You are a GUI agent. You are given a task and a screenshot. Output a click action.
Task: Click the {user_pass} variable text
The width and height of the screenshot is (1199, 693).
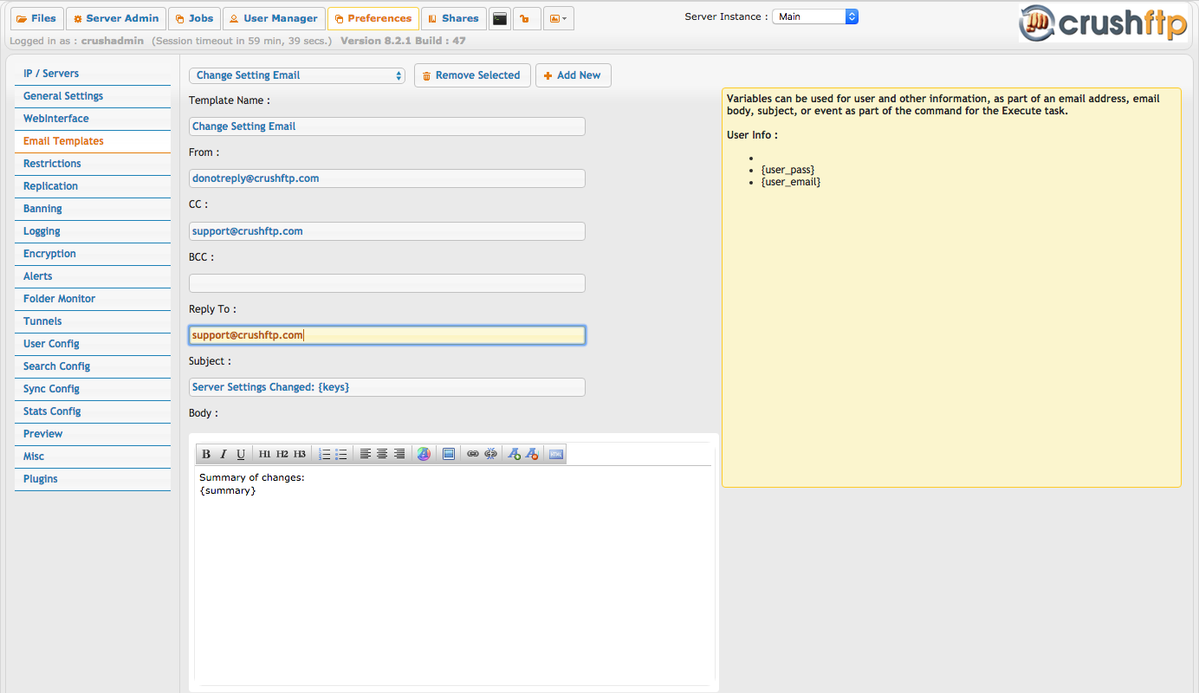[x=787, y=170]
